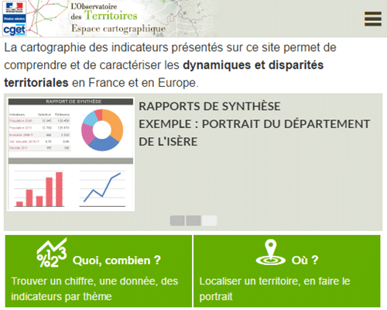387x310 pixels.
Task: Click L'Observatoire des Territoires title
Action: [x=104, y=12]
